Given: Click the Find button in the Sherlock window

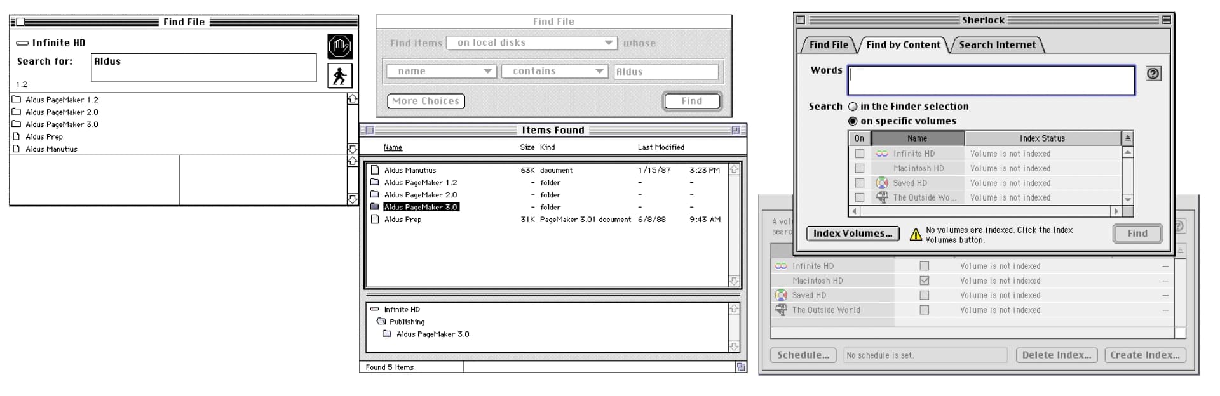Looking at the screenshot, I should [1137, 234].
